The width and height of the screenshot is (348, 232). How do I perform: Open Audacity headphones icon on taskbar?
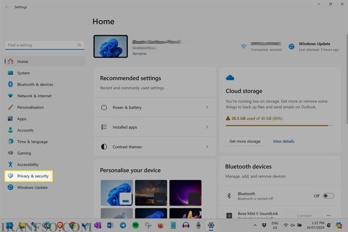[186, 225]
